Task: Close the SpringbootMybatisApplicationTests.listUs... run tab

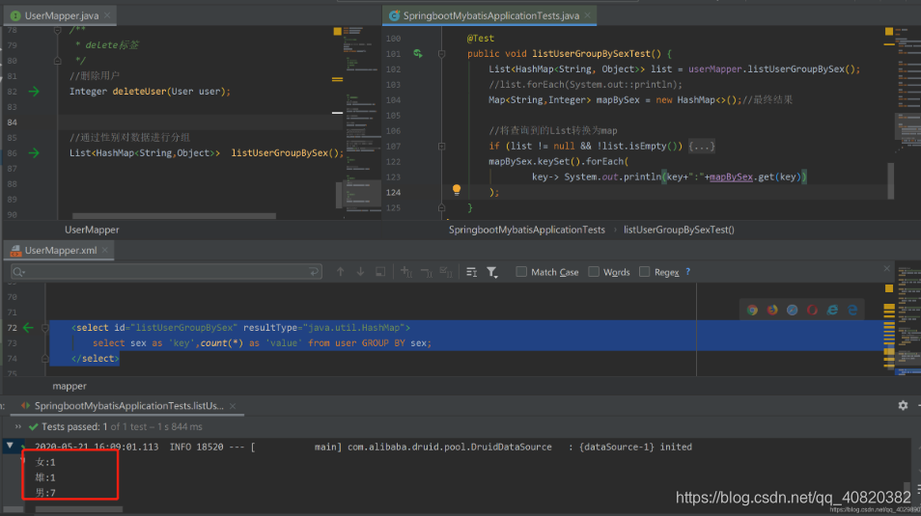Action: (x=233, y=406)
